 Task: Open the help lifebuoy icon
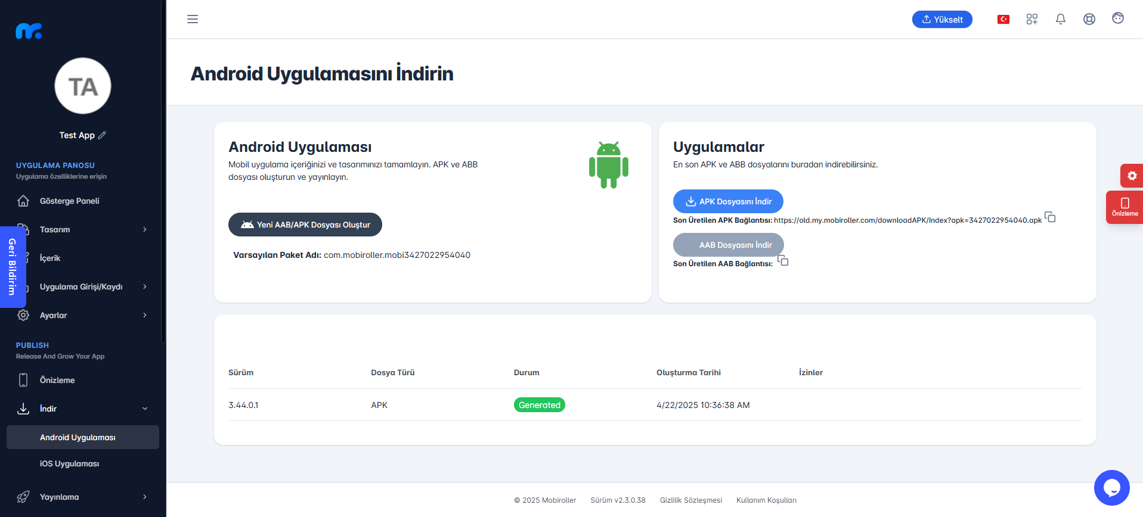[x=1089, y=19]
